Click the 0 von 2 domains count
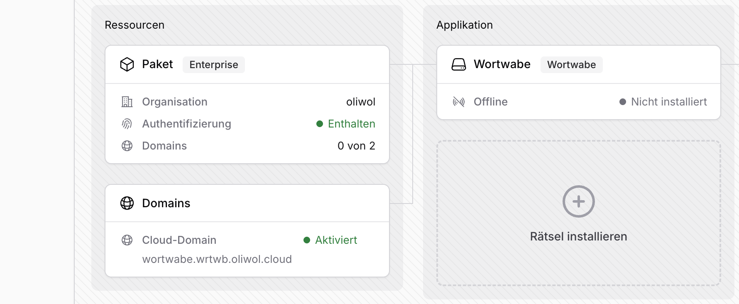739x304 pixels. tap(356, 146)
